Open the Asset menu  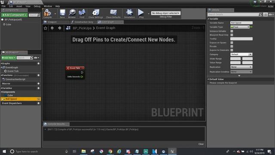(19, 6)
